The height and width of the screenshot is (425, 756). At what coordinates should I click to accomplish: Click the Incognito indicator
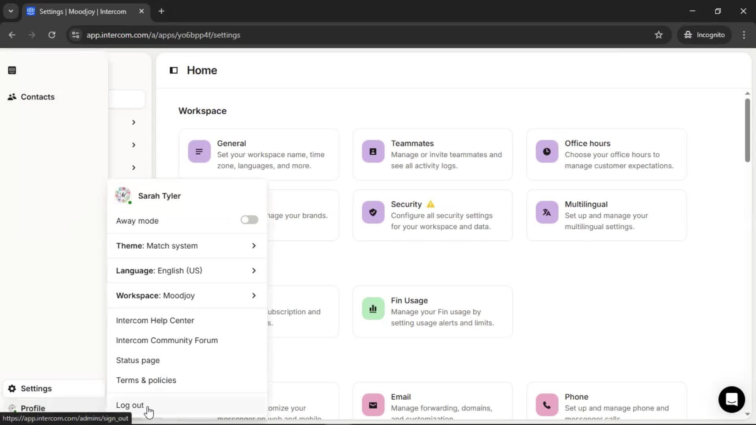click(x=704, y=35)
